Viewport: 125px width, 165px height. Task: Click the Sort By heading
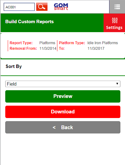tap(14, 66)
